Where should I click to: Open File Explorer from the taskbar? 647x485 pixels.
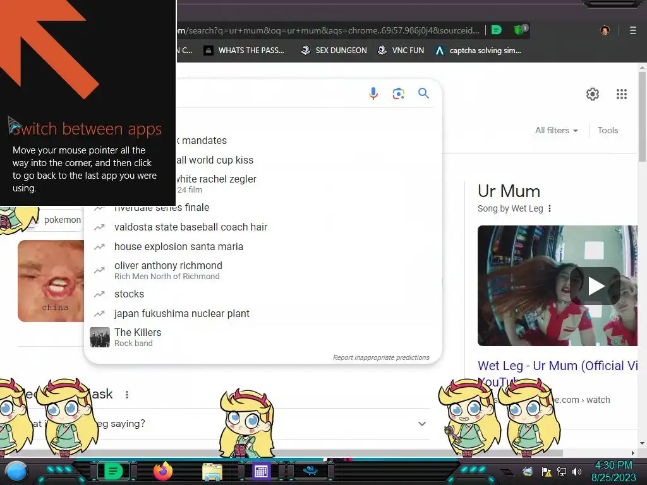[212, 472]
